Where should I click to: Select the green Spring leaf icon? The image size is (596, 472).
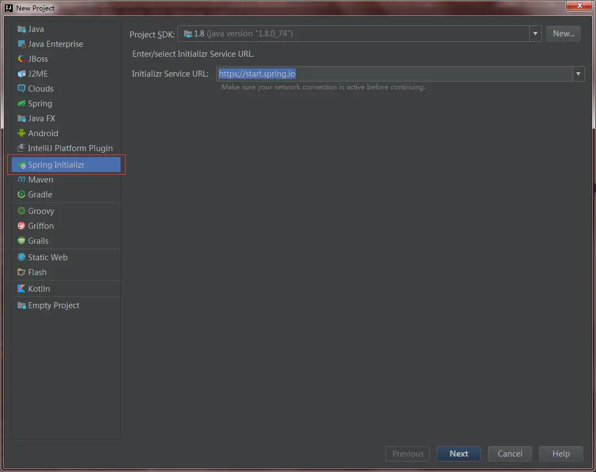(21, 104)
